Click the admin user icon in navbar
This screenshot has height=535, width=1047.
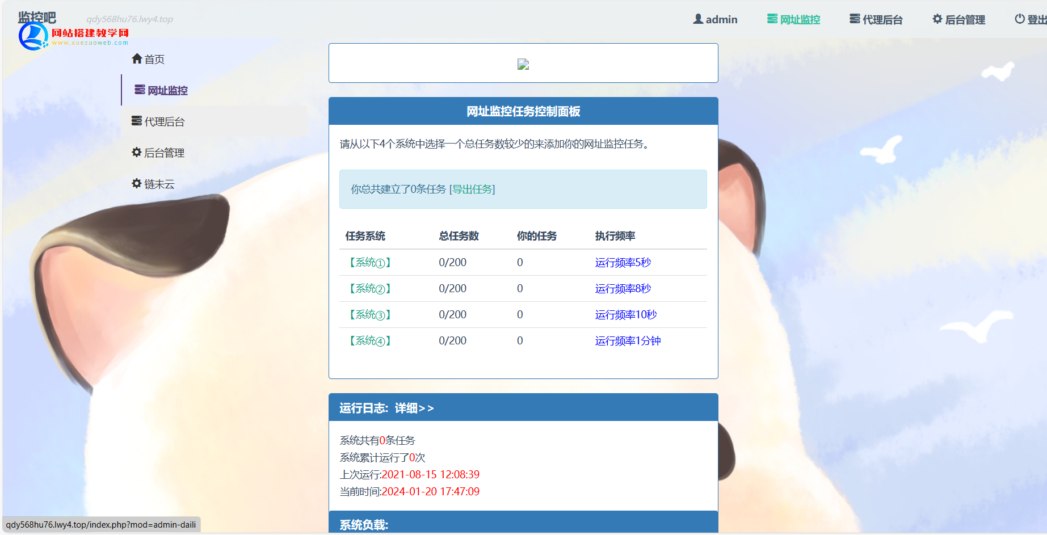click(698, 19)
